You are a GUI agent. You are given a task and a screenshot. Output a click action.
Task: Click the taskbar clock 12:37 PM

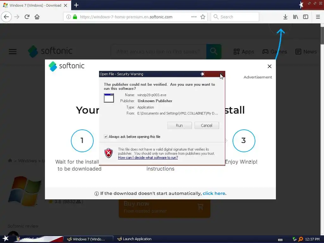click(312, 239)
